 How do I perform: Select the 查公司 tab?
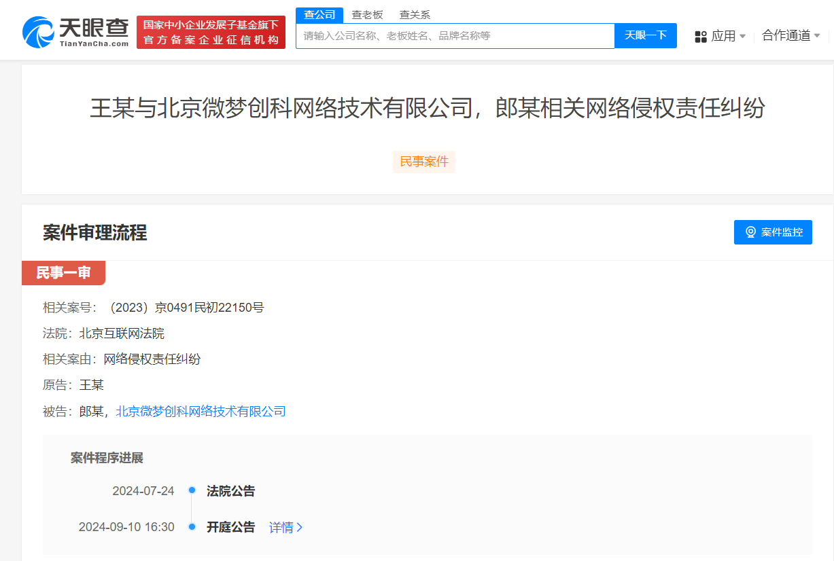tap(319, 14)
